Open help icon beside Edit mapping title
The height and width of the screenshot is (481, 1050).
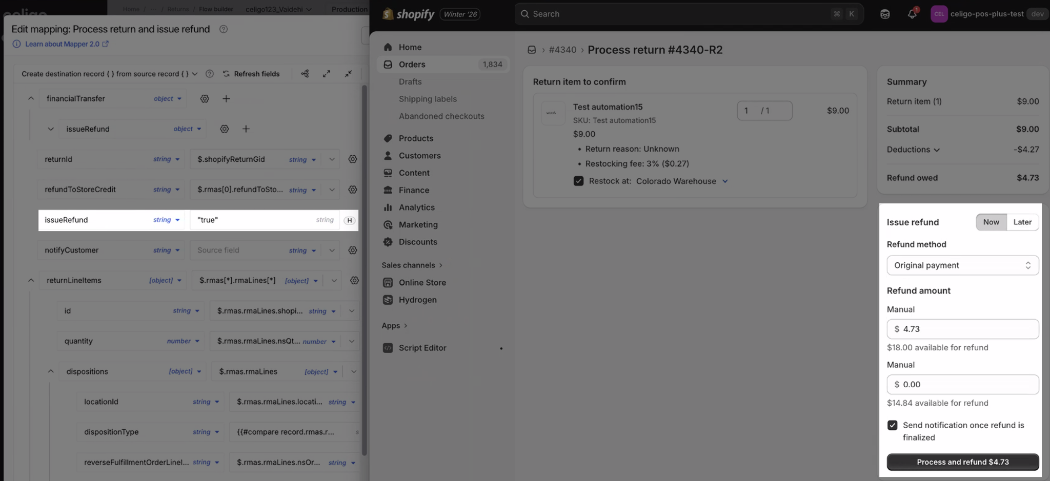[223, 29]
